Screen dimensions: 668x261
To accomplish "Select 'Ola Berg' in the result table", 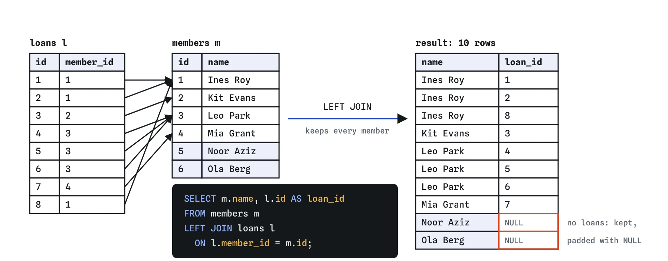I will point(457,240).
